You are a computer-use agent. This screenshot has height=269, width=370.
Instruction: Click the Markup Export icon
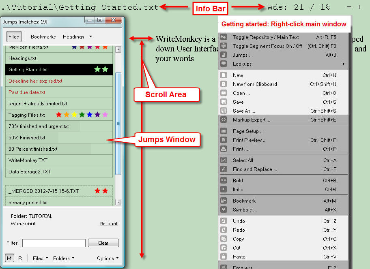click(x=224, y=120)
